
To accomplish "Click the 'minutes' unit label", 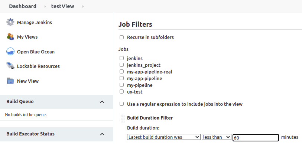I will [x=290, y=137].
